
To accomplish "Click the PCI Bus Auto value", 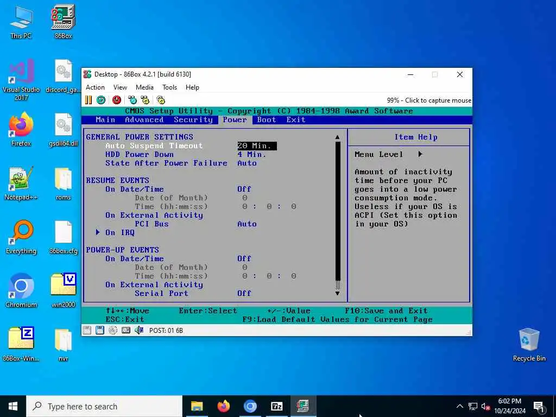I will [x=247, y=224].
